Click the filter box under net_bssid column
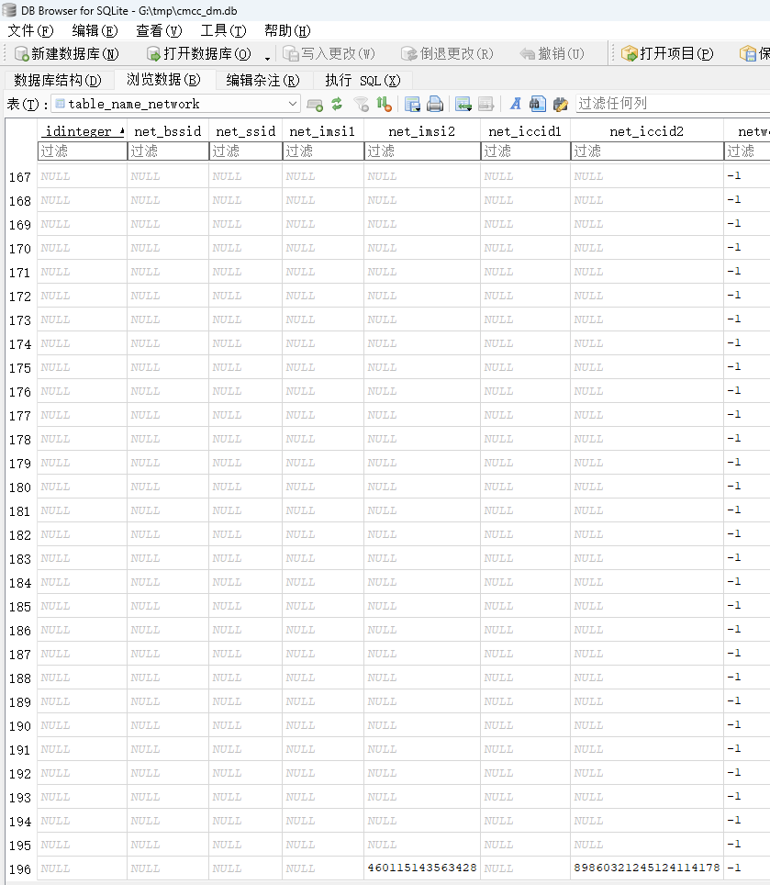 coord(168,151)
